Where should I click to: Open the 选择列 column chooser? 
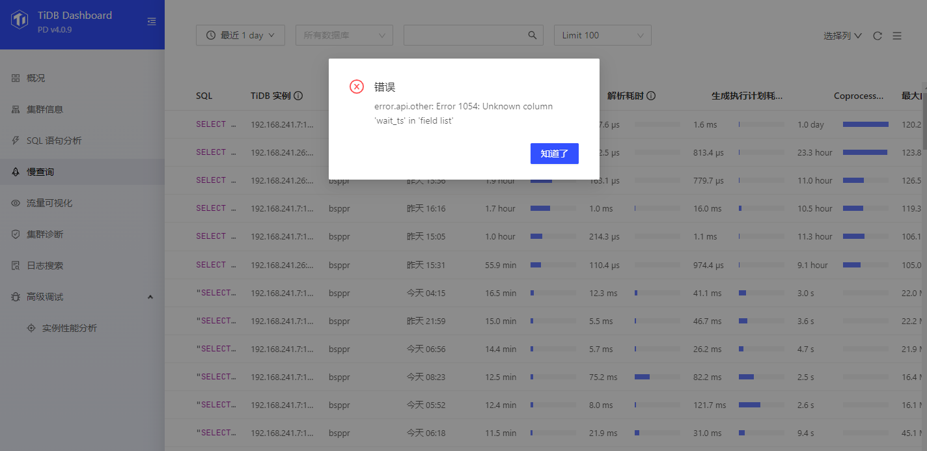(x=842, y=36)
